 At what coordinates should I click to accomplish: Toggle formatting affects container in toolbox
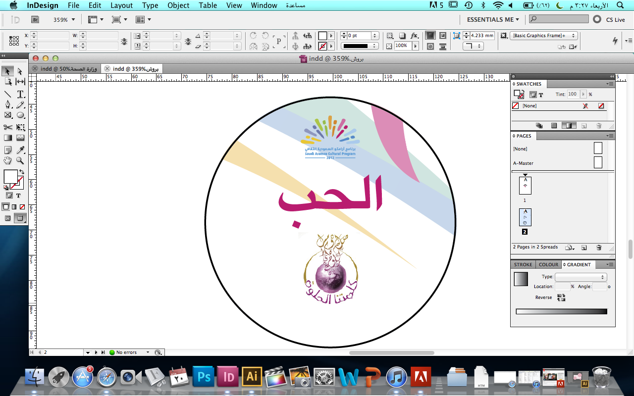click(9, 196)
